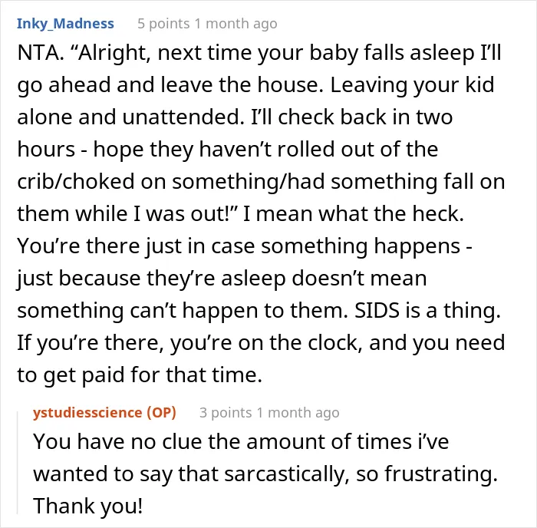Click the word "SIDS" in the comment

pyautogui.click(x=377, y=310)
